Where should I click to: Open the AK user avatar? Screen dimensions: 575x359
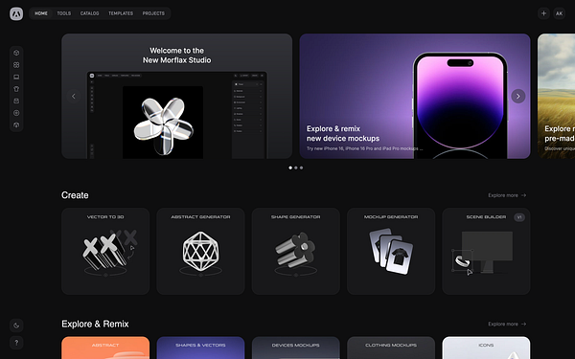559,13
